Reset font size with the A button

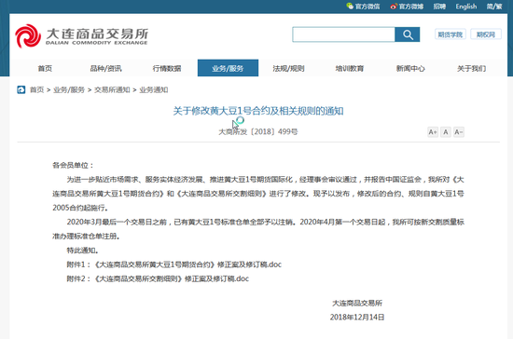tap(446, 132)
